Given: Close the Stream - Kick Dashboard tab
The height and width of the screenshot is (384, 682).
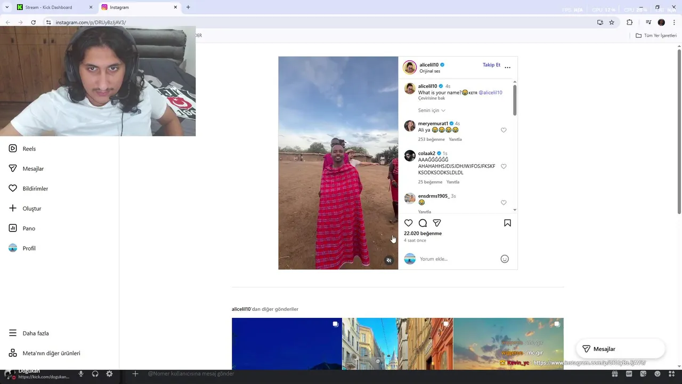Looking at the screenshot, I should point(91,7).
